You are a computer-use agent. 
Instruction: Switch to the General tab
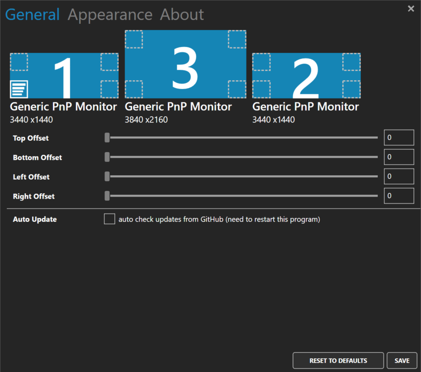[32, 15]
